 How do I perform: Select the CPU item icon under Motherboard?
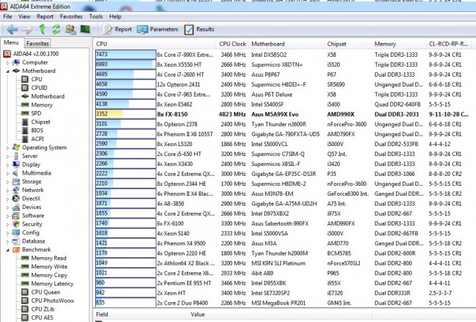tap(25, 79)
